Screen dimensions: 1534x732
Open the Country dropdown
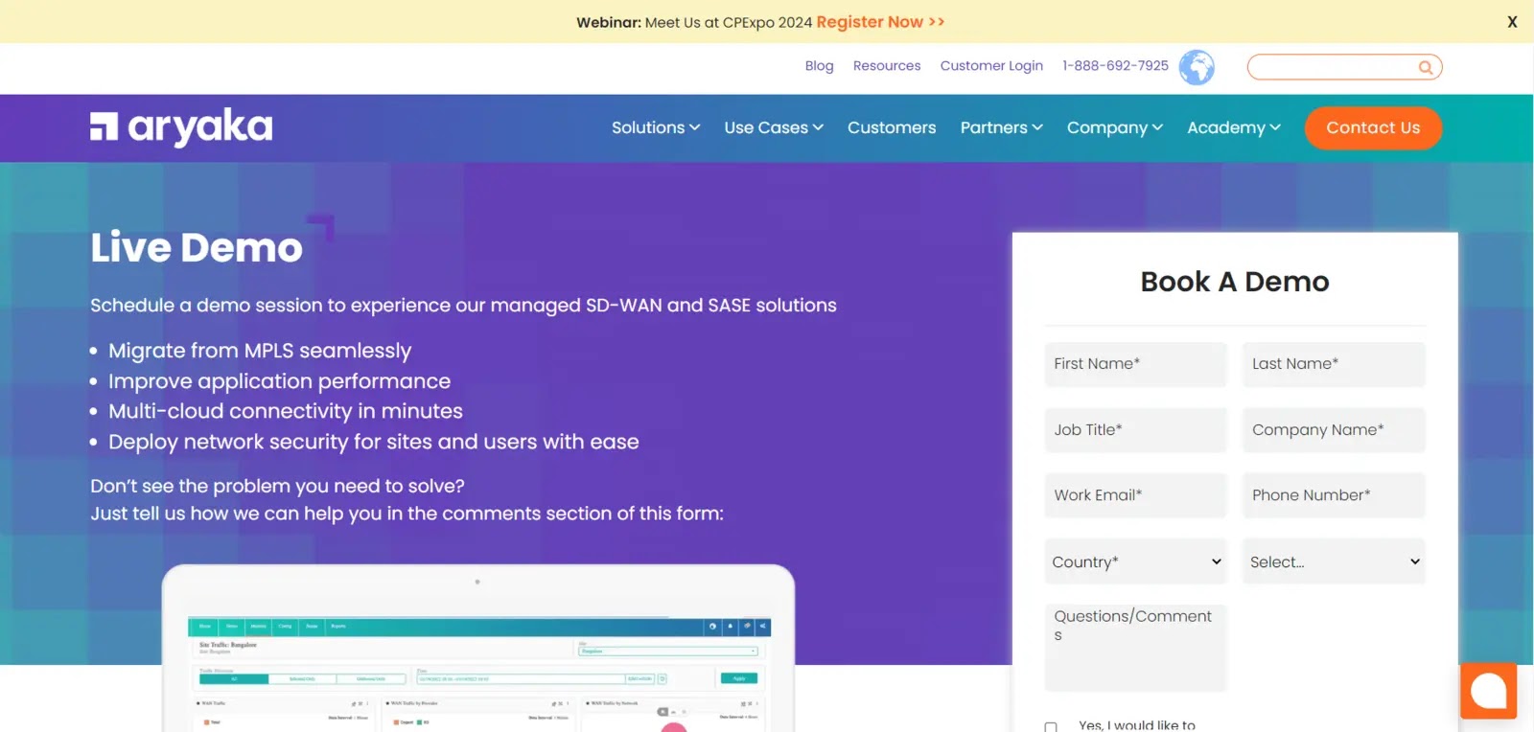[1136, 561]
